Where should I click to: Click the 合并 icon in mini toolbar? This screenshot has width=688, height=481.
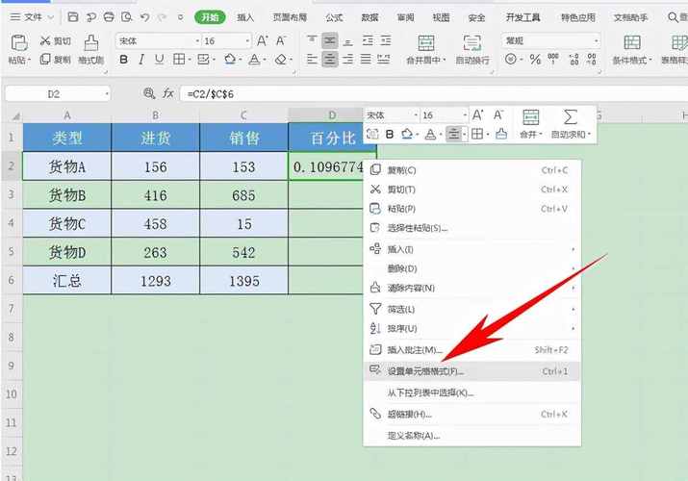point(530,117)
